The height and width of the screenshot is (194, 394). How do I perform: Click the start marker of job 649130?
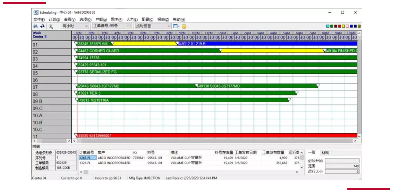(197, 85)
